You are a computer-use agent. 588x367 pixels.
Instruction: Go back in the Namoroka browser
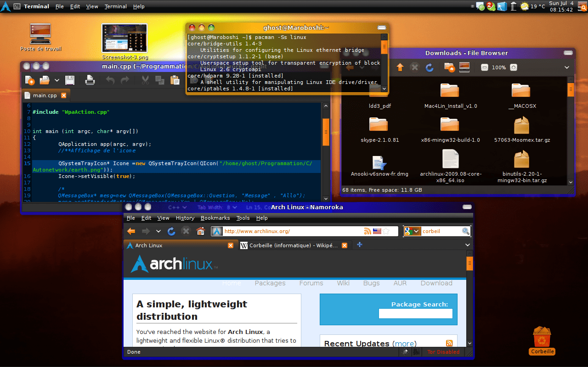click(131, 231)
